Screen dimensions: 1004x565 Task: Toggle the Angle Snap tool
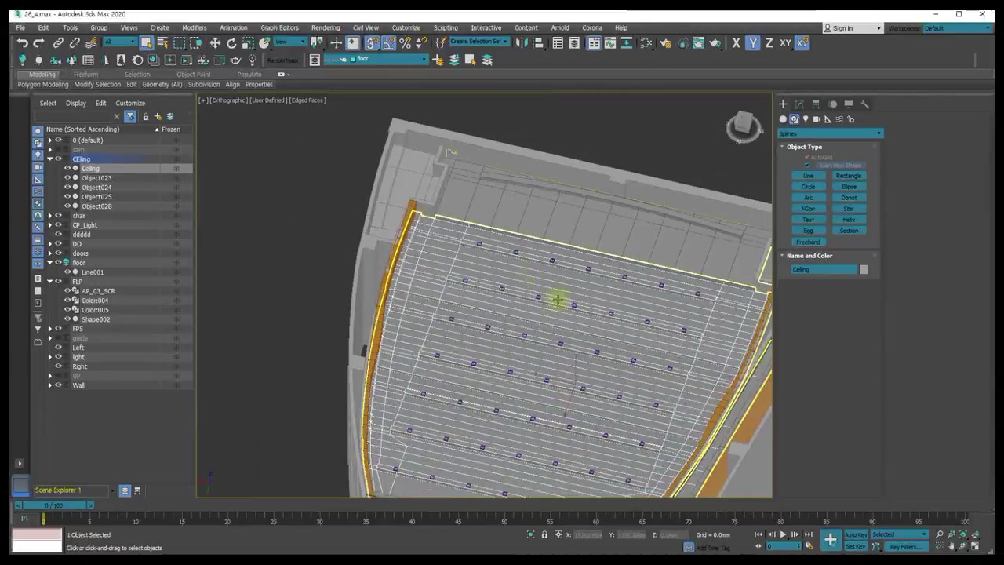coord(388,43)
